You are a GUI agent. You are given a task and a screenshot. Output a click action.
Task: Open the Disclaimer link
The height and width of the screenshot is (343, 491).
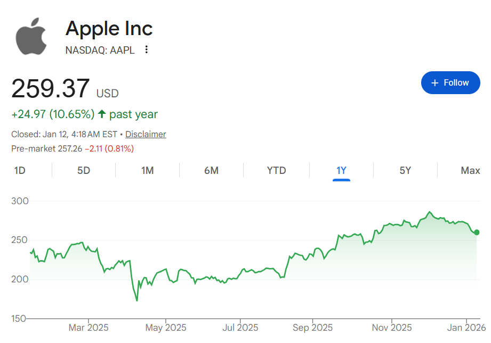(146, 134)
